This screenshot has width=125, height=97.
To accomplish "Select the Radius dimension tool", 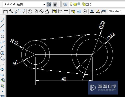I will click(30, 11).
